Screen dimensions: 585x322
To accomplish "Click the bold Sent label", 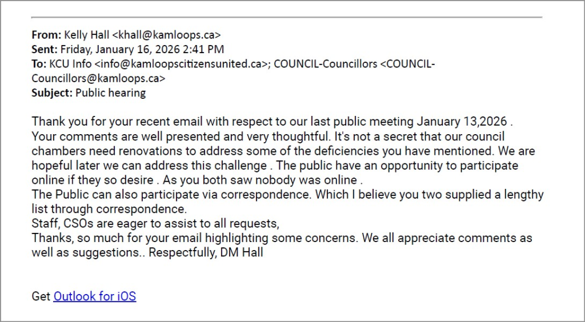I will (x=45, y=49).
